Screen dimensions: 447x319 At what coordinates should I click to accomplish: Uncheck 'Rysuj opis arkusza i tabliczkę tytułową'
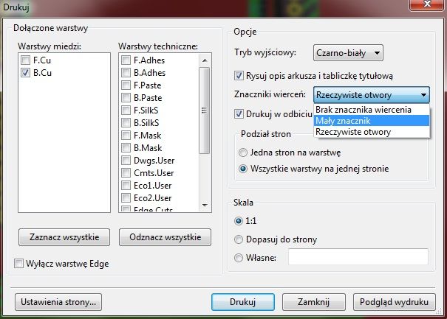[x=239, y=76]
